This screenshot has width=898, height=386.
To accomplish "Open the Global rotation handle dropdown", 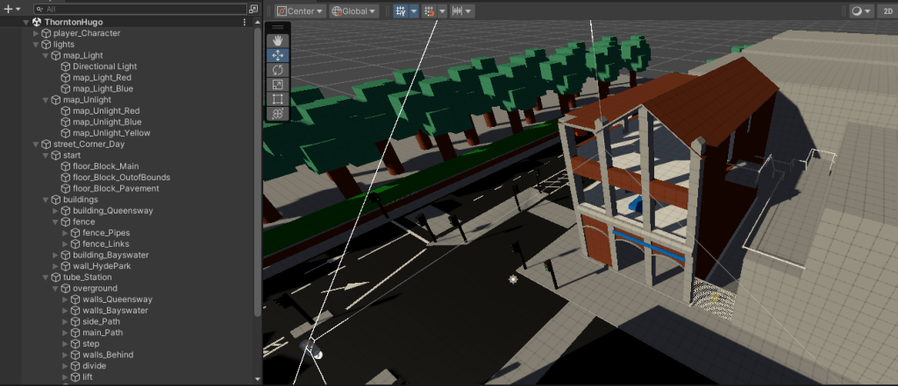I will 354,11.
